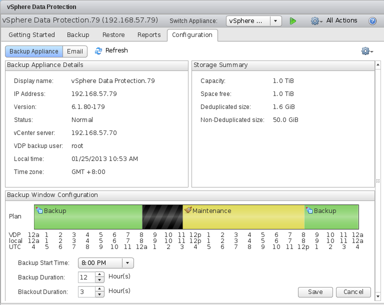Viewport: 384px width, 305px height.
Task: Click the second Backup block icon in Plan
Action: point(309,210)
